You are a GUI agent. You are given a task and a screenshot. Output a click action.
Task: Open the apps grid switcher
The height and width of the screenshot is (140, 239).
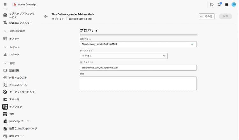pos(226,4)
